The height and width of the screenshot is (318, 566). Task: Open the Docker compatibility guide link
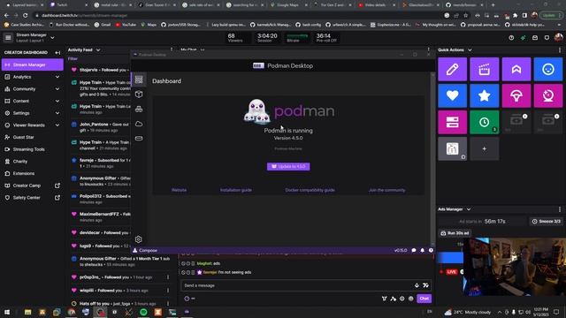(x=310, y=190)
